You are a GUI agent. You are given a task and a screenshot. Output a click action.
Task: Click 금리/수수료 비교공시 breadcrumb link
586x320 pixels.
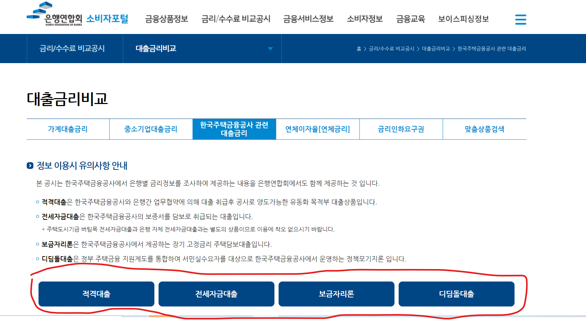(x=391, y=49)
